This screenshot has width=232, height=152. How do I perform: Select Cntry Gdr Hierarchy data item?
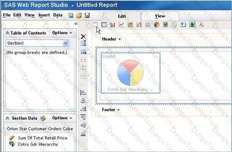click(38, 144)
